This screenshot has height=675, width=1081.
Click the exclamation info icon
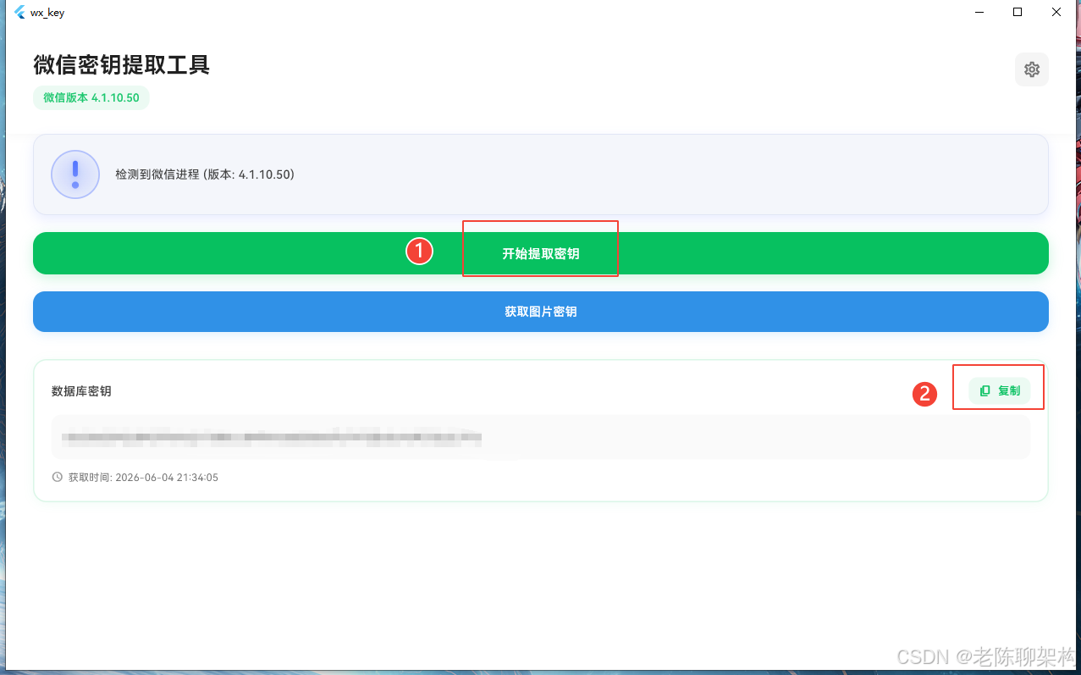click(75, 174)
